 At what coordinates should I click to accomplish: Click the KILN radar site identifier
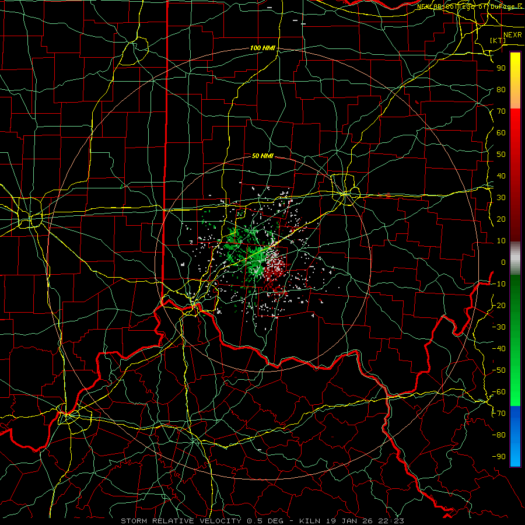(310, 521)
